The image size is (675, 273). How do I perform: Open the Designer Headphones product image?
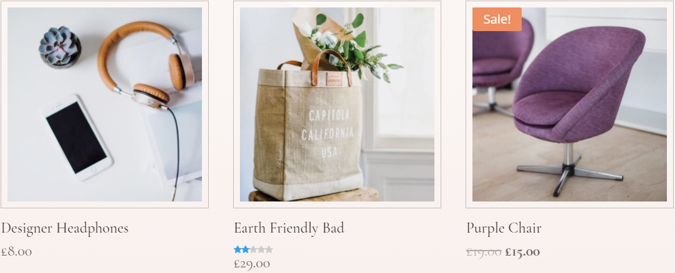coord(105,104)
